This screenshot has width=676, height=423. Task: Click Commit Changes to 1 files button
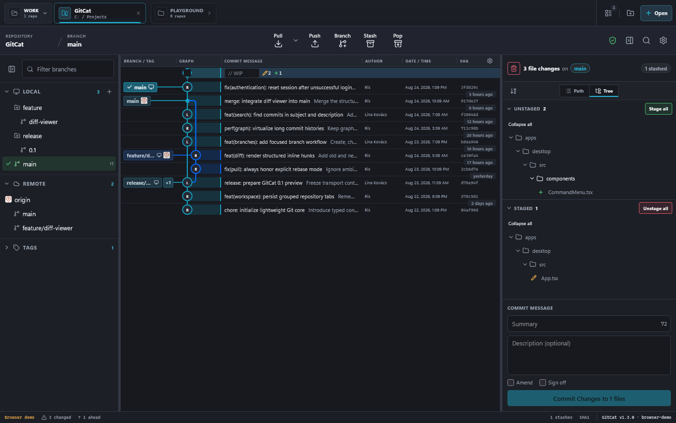(x=589, y=399)
